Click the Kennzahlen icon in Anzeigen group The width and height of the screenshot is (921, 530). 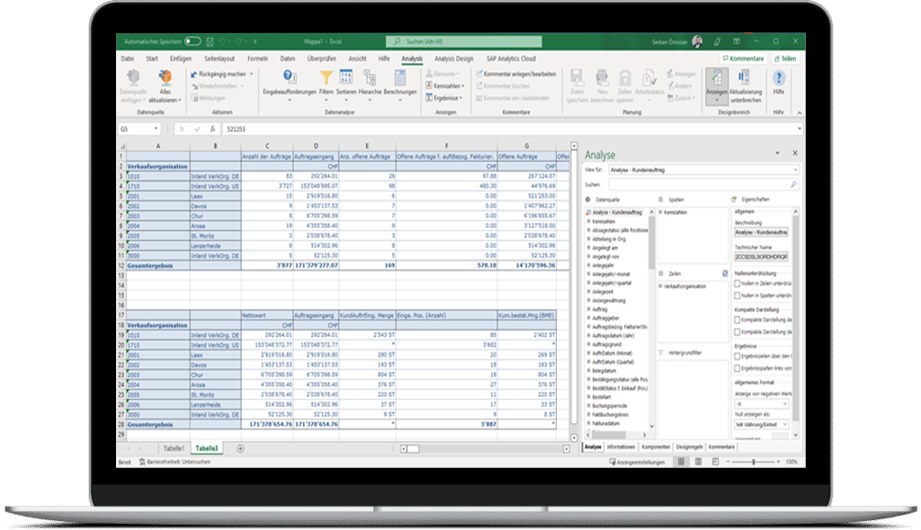429,85
